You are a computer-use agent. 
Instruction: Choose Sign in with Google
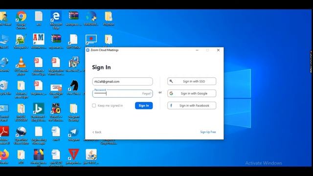point(192,93)
